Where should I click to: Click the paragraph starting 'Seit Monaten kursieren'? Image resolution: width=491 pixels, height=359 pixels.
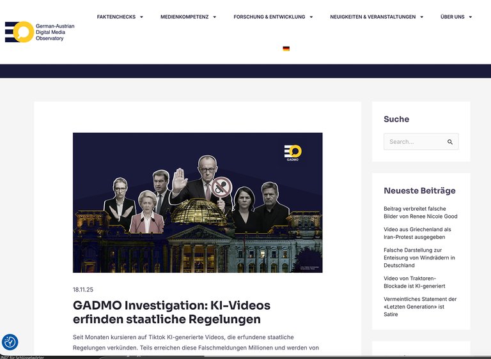click(x=196, y=342)
